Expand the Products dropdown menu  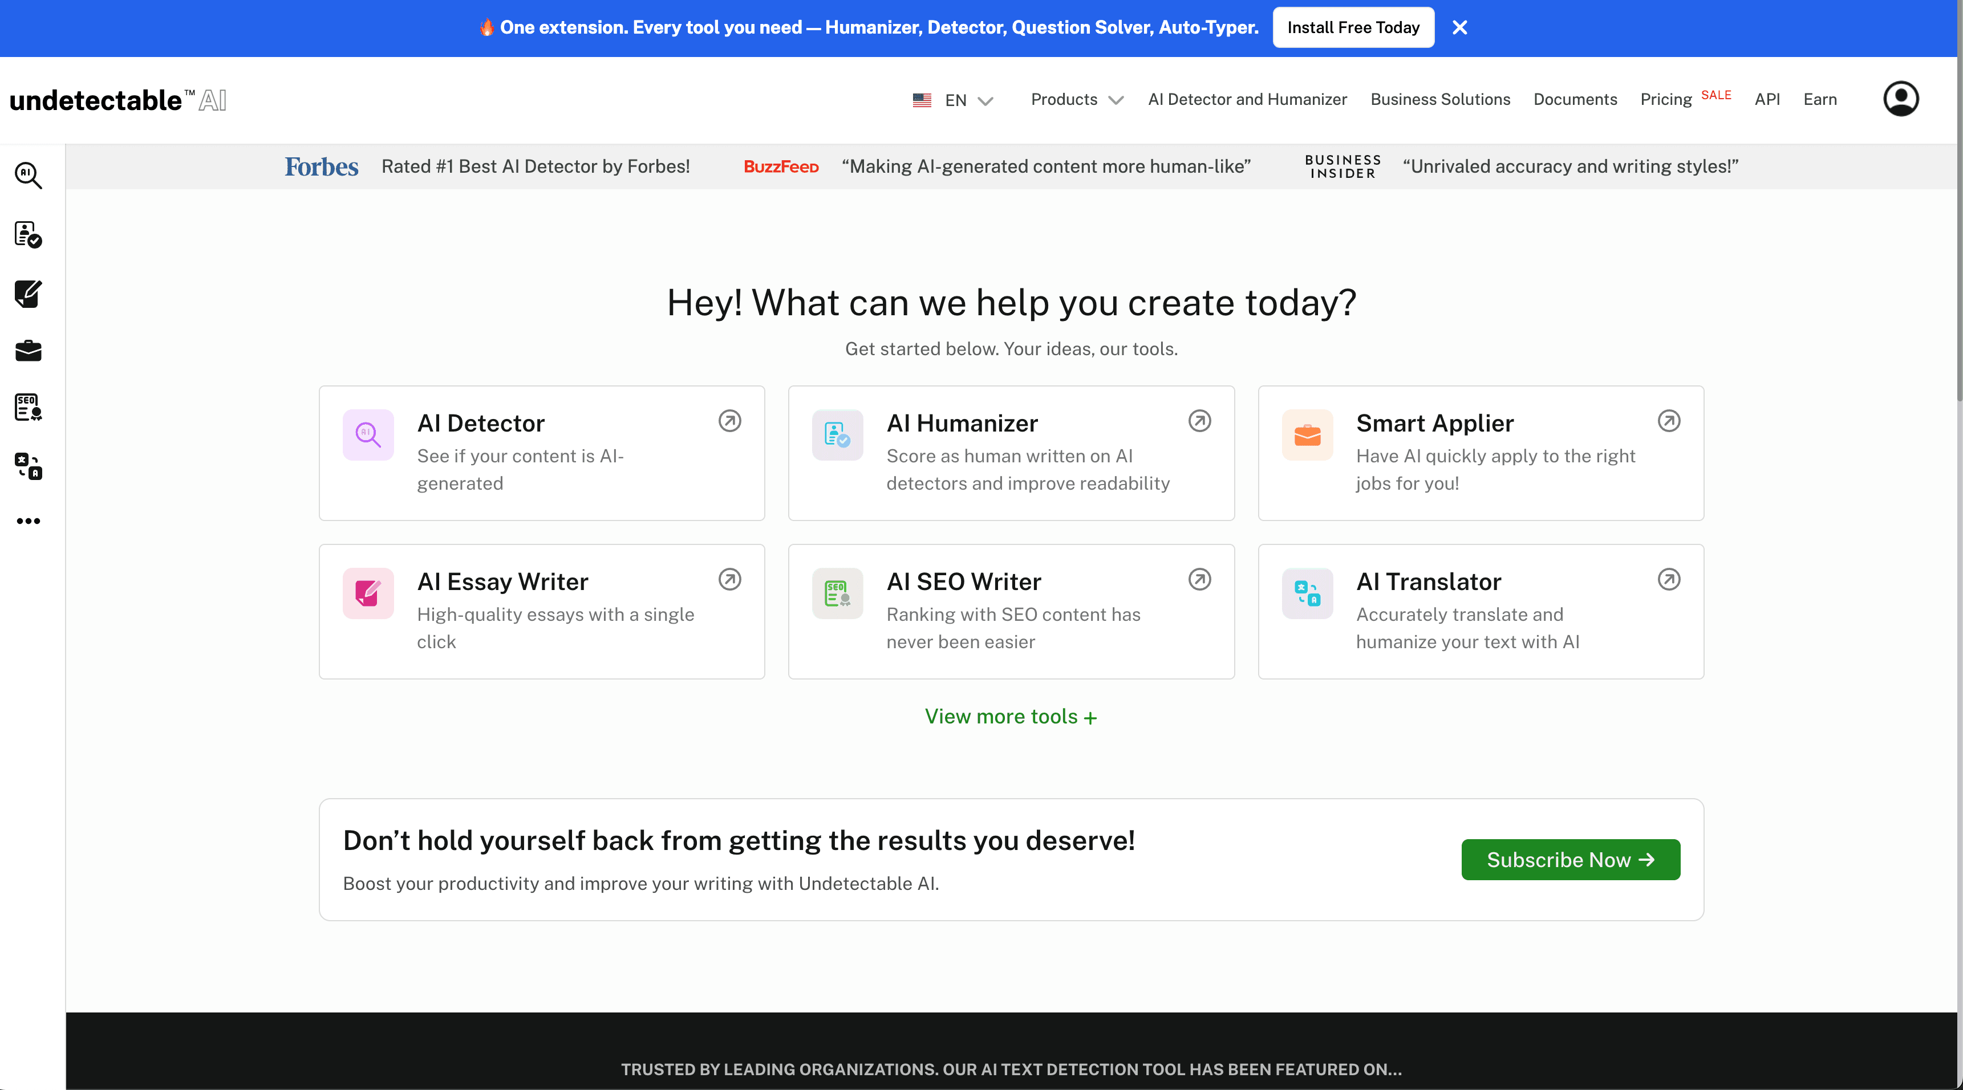point(1077,99)
